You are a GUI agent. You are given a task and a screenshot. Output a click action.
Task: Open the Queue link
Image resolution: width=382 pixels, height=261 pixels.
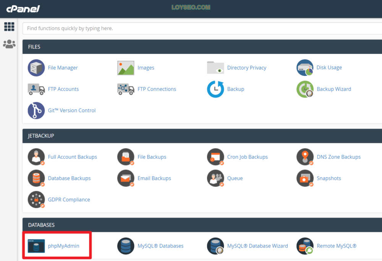tap(235, 178)
